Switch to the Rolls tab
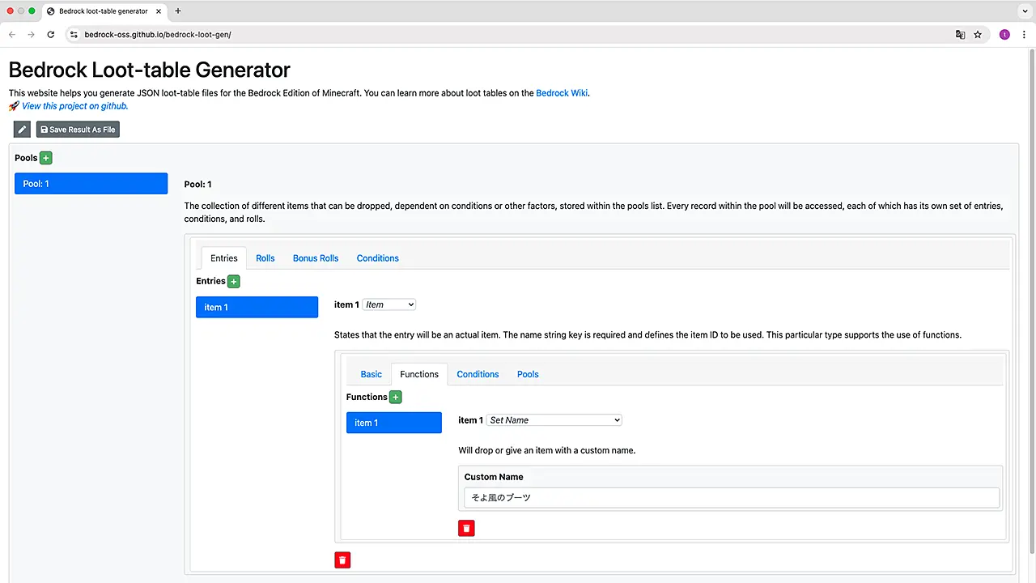The image size is (1036, 583). click(x=265, y=258)
